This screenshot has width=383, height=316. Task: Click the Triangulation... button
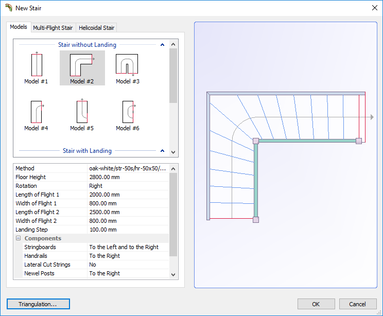[x=38, y=304]
